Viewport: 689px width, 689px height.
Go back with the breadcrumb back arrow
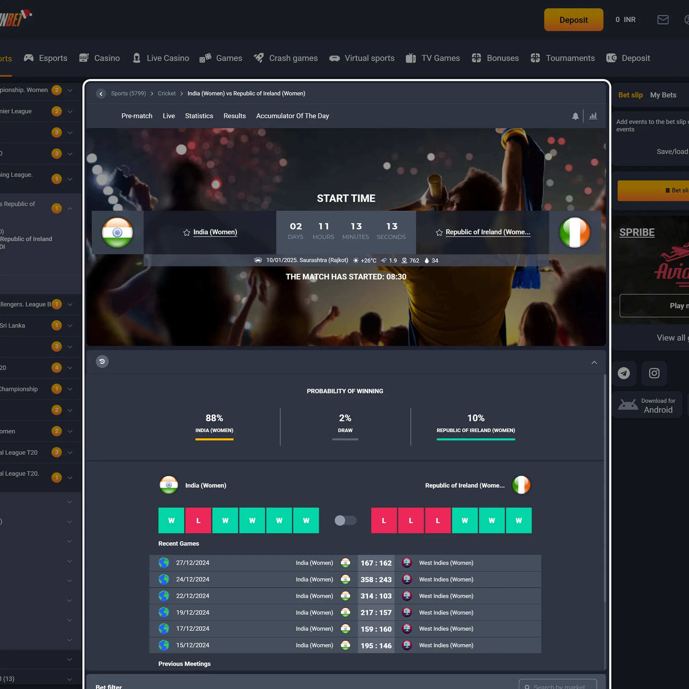[101, 94]
